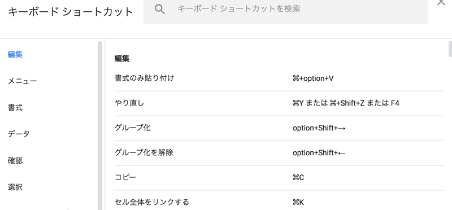The height and width of the screenshot is (210, 452).
Task: Click the sidebar category scrollbar
Action: pos(100,125)
